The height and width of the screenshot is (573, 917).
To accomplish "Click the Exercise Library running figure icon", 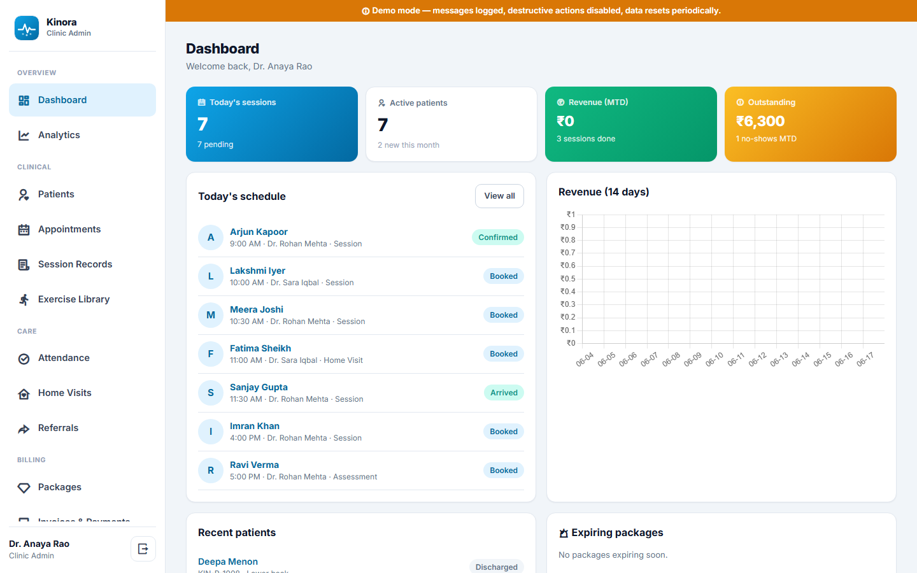I will (24, 300).
